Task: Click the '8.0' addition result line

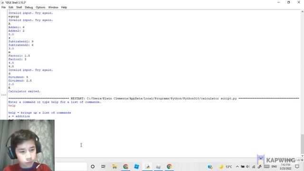Action: (x=11, y=34)
